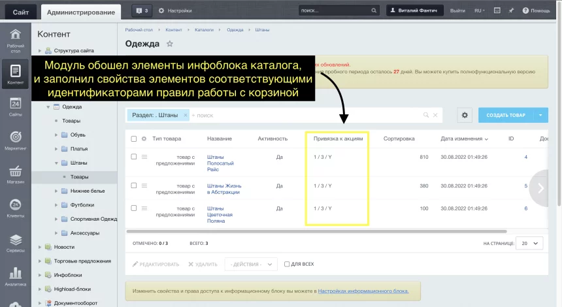Expand the Обувь tree folder
This screenshot has height=307, width=562.
pos(56,135)
